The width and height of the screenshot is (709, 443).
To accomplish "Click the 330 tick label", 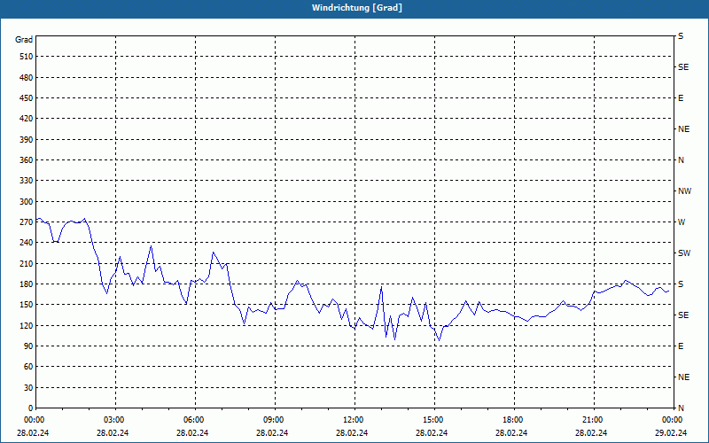I will (x=27, y=181).
